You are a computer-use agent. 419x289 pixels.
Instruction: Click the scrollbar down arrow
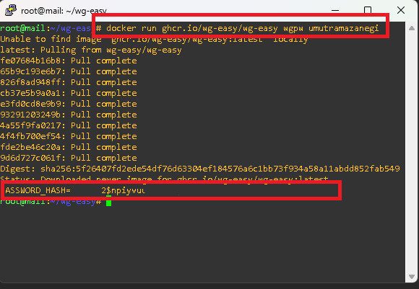(412, 277)
